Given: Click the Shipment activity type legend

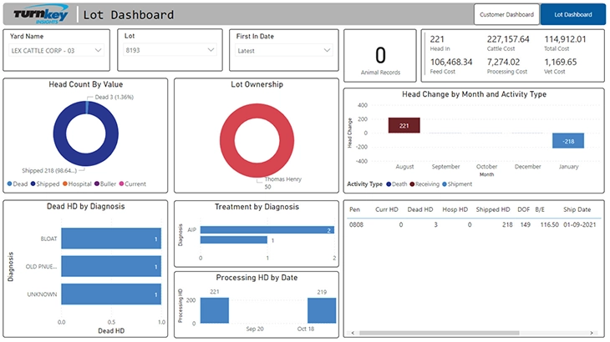Looking at the screenshot, I should pos(457,184).
